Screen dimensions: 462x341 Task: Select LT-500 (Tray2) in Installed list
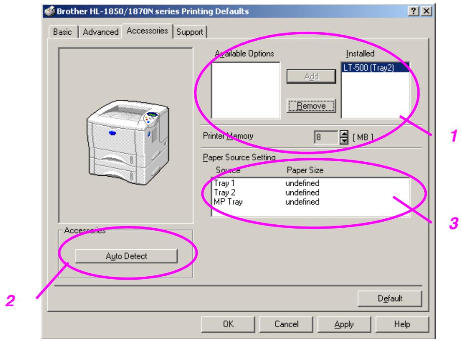375,68
